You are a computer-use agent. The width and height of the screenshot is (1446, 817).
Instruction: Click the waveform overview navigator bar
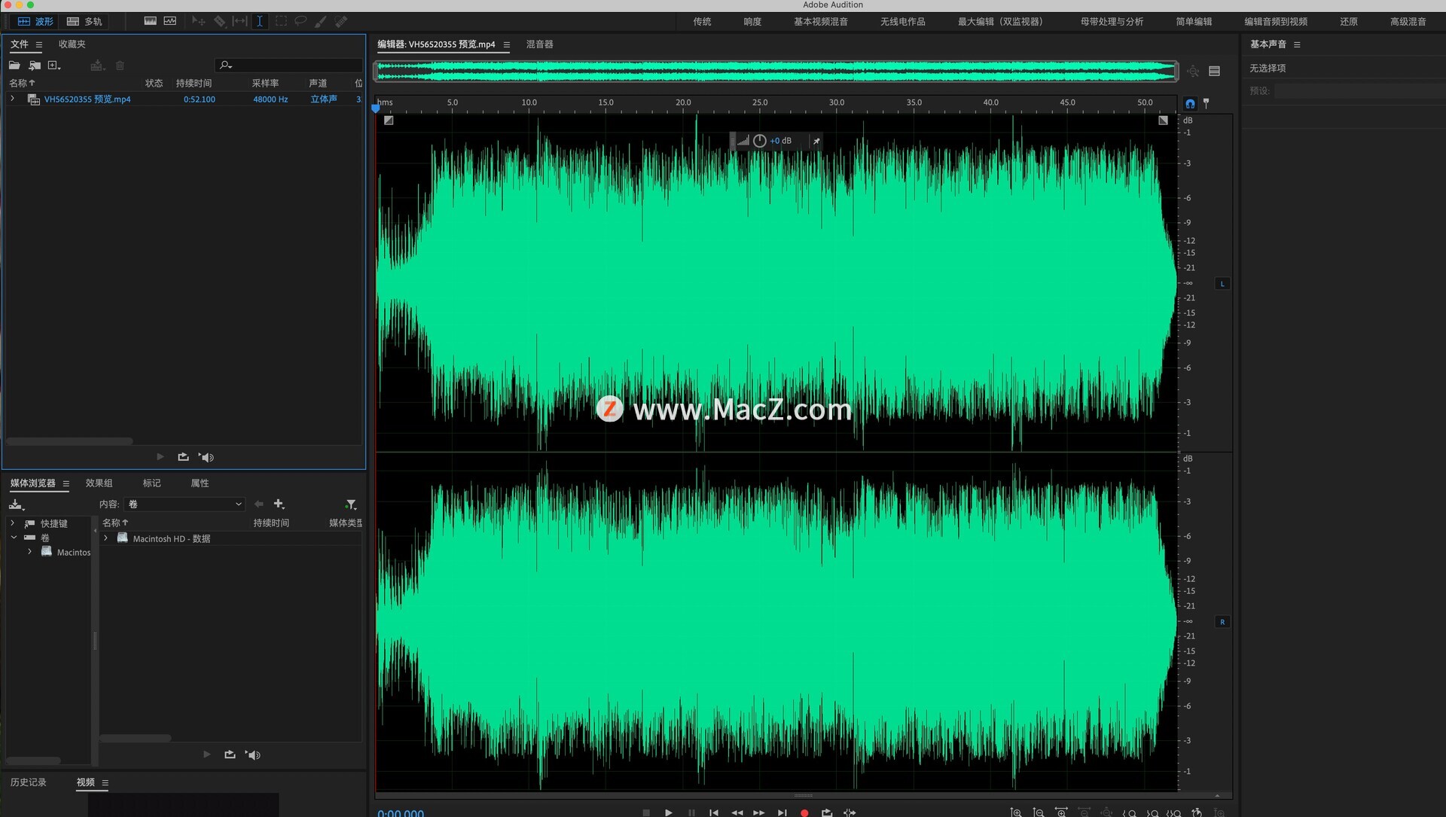pos(776,71)
